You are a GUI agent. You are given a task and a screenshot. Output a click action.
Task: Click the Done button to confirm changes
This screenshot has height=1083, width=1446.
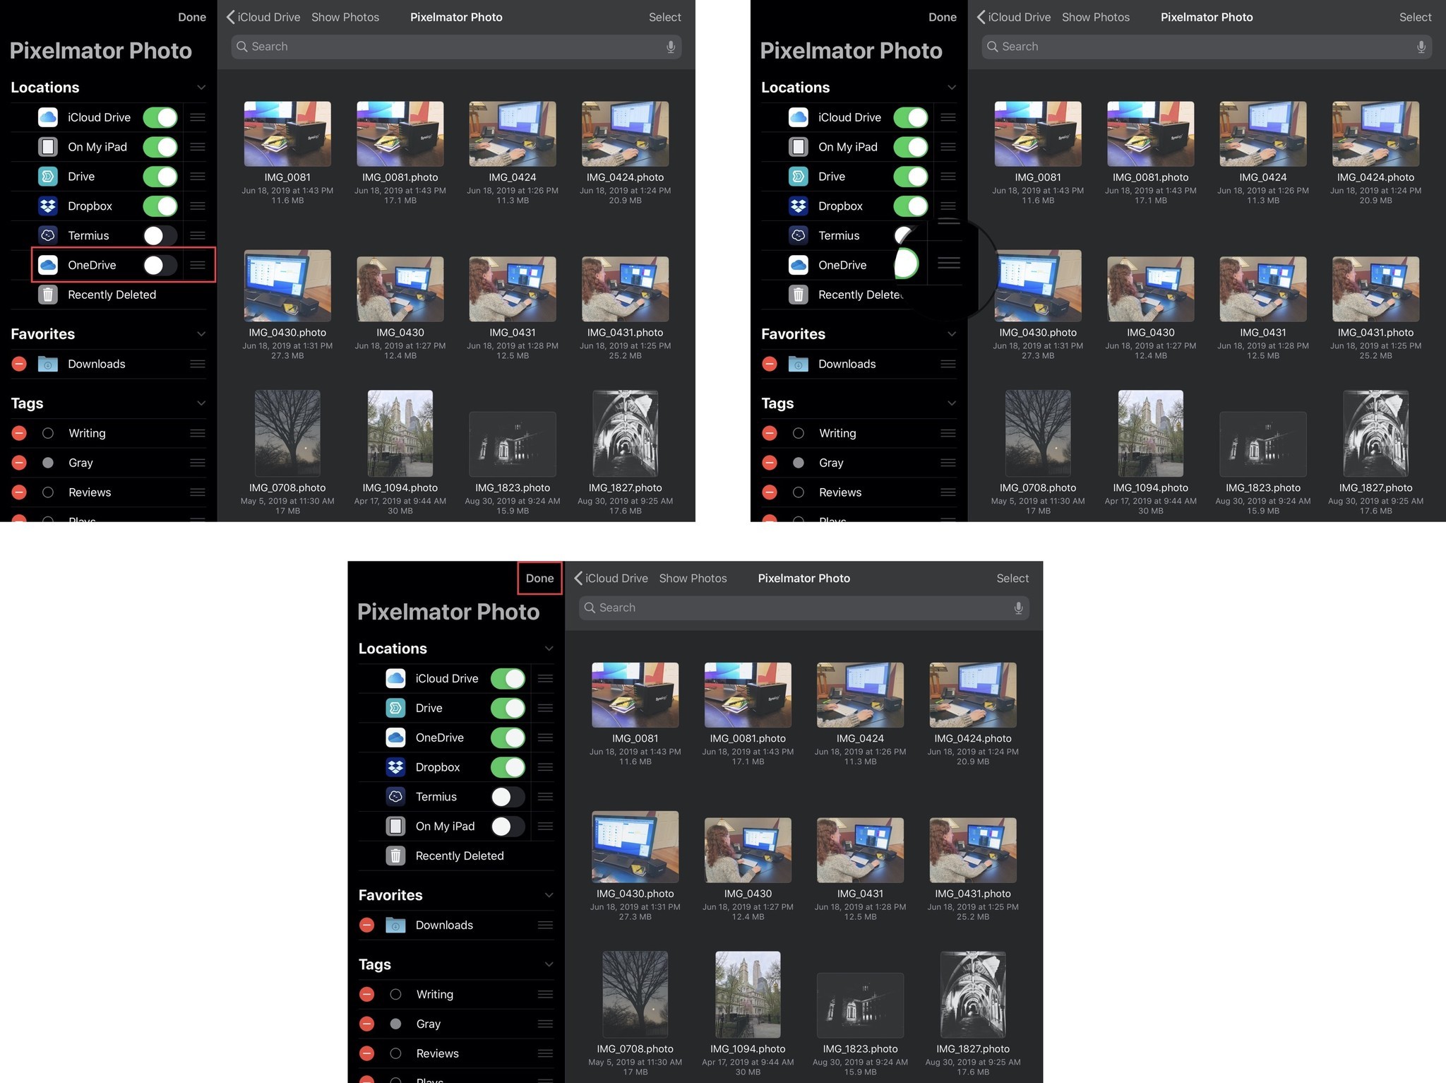tap(540, 578)
